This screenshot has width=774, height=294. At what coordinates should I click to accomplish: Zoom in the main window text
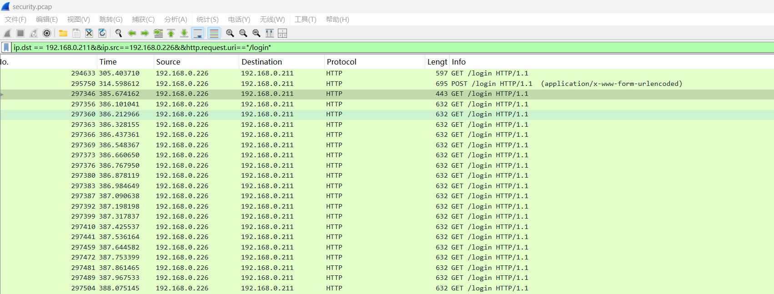tap(230, 33)
